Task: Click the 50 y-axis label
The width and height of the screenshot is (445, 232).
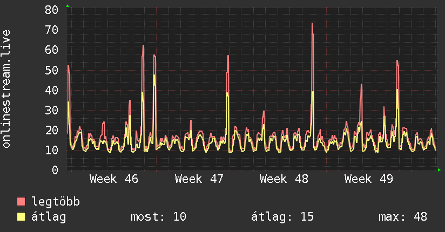Action: (x=51, y=70)
